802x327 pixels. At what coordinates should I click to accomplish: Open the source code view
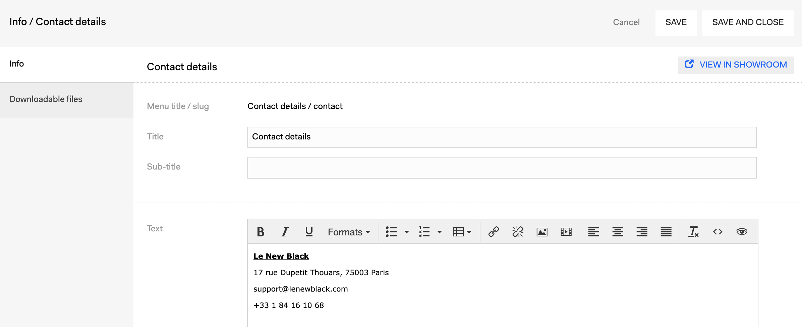pos(718,232)
